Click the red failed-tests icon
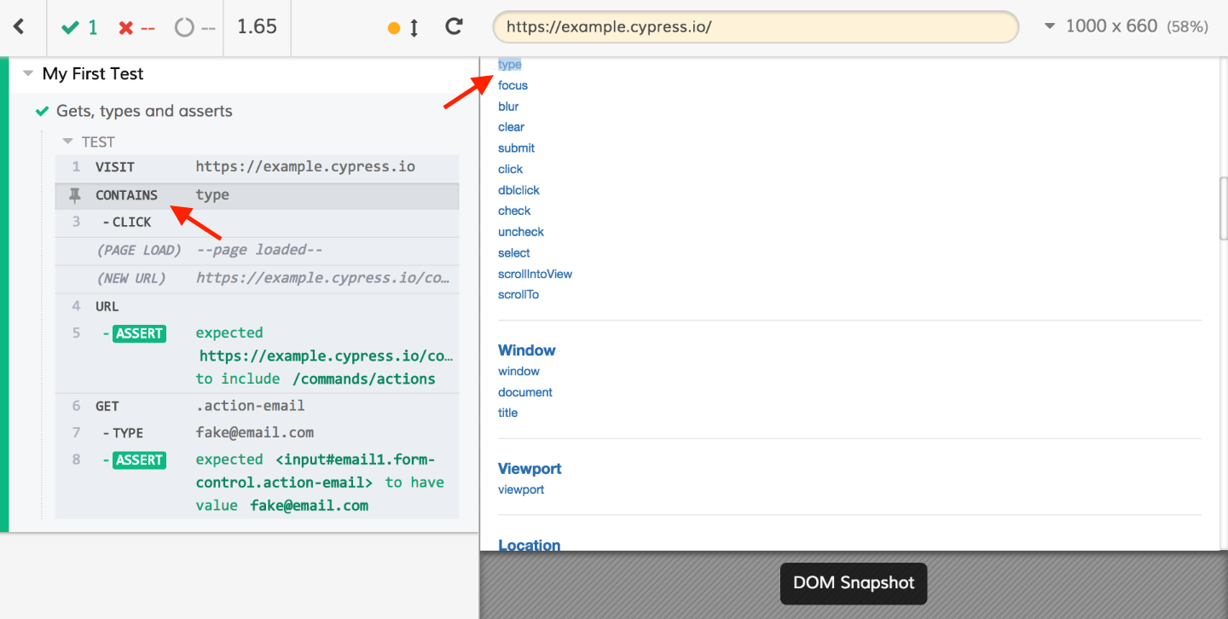The width and height of the screenshot is (1228, 619). point(126,26)
